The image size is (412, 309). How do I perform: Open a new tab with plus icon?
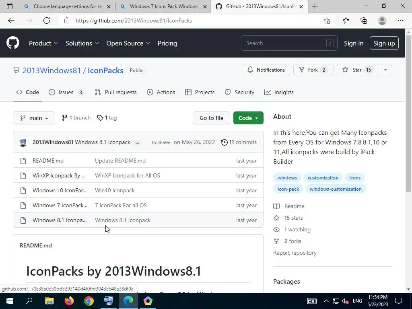point(315,6)
